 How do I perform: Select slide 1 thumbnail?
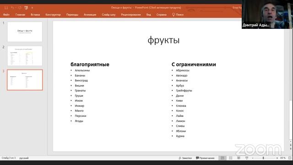click(x=25, y=32)
